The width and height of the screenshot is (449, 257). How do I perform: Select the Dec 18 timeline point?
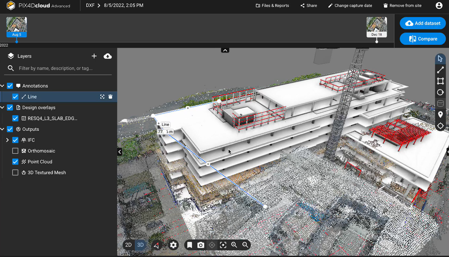pyautogui.click(x=377, y=42)
